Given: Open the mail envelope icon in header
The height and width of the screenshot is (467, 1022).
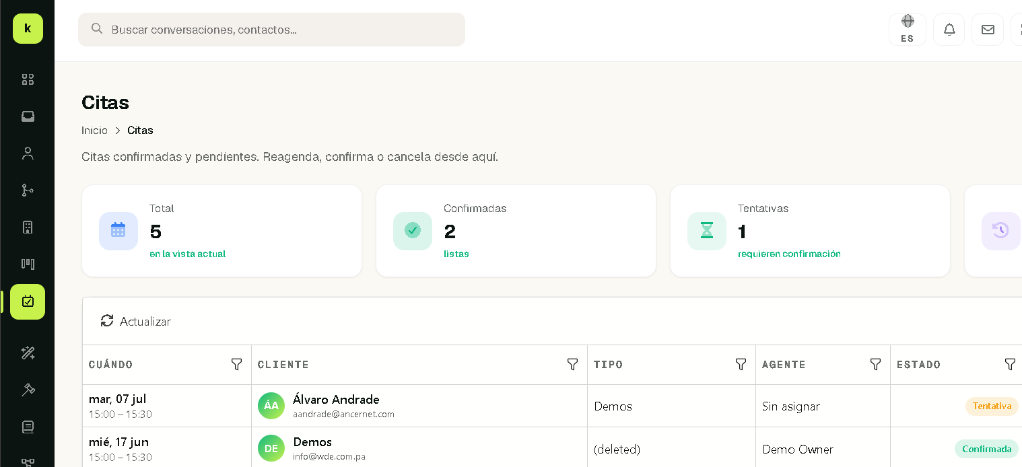Looking at the screenshot, I should pos(988,30).
